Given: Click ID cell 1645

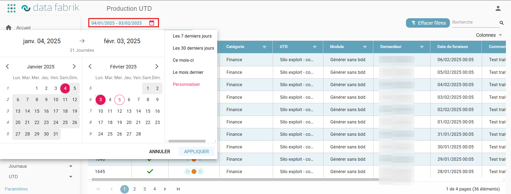Looking at the screenshot, I should 100,171.
